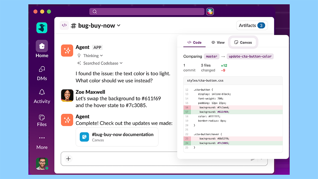Click the +12 additions count
Viewport: 318px width, 179px height.
point(224,66)
